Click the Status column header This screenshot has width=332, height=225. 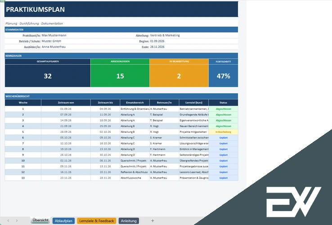click(224, 103)
